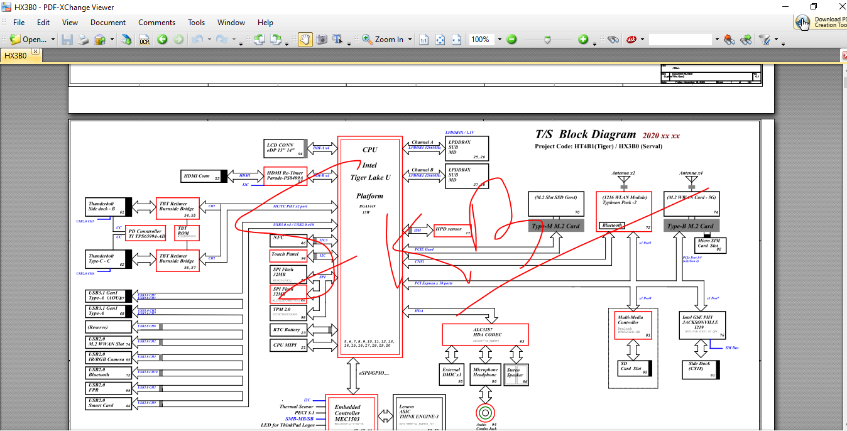Open the search field history dropdown
The image size is (847, 431).
click(717, 40)
